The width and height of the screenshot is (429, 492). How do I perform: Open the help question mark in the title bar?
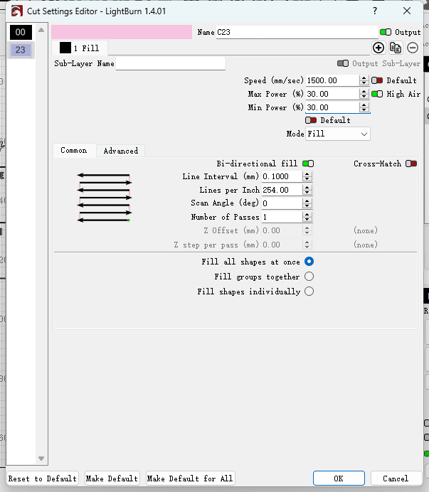(375, 11)
